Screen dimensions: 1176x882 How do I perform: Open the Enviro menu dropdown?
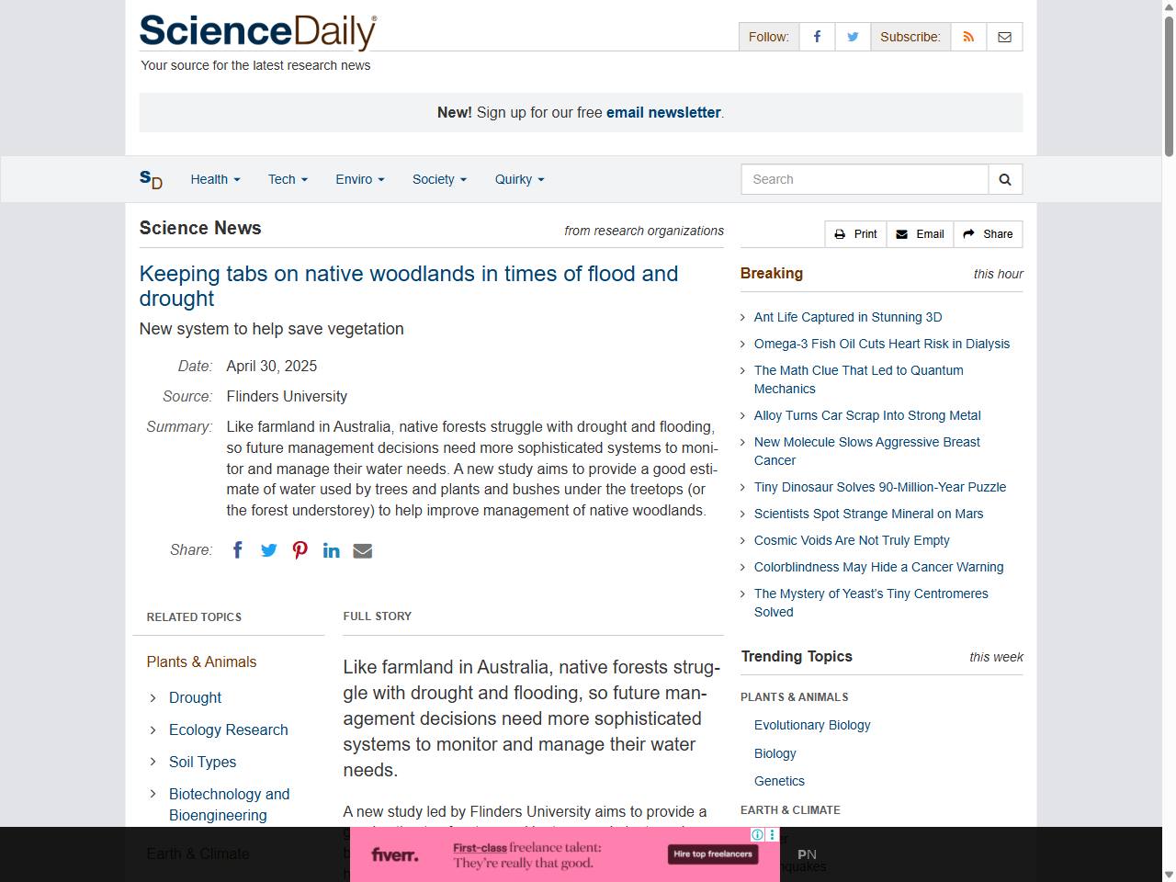[x=359, y=179]
